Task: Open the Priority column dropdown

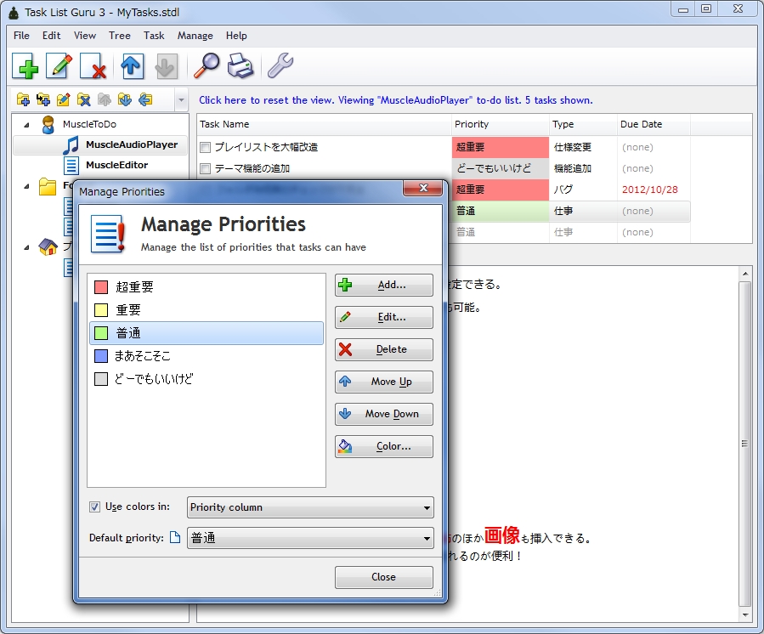Action: 310,507
